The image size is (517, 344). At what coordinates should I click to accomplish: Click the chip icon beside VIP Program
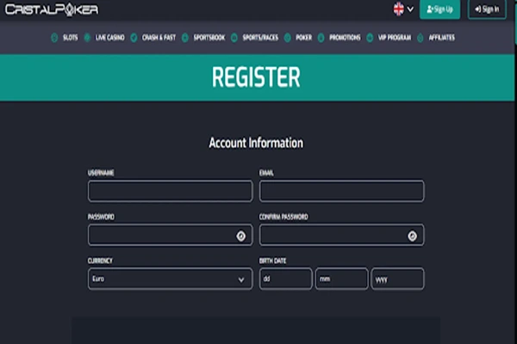[x=370, y=38]
